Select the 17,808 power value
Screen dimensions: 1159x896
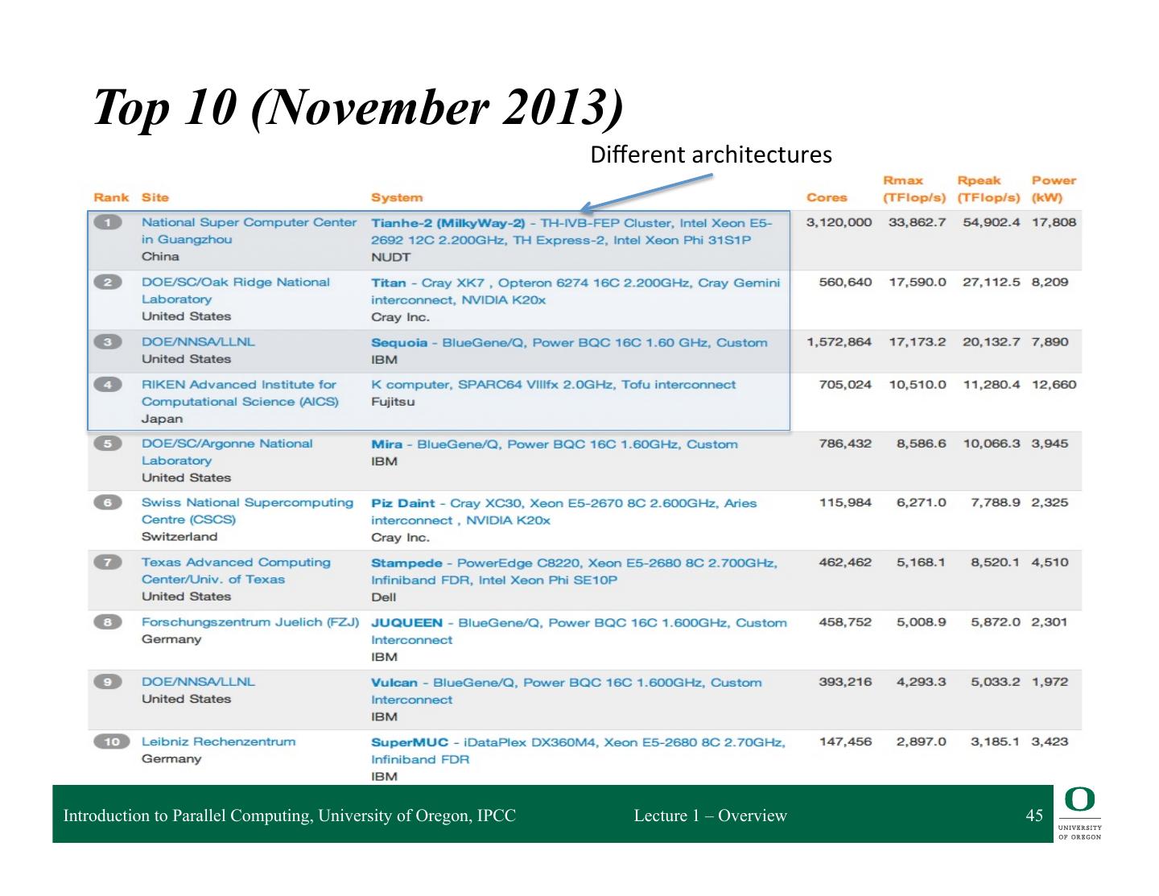1054,222
